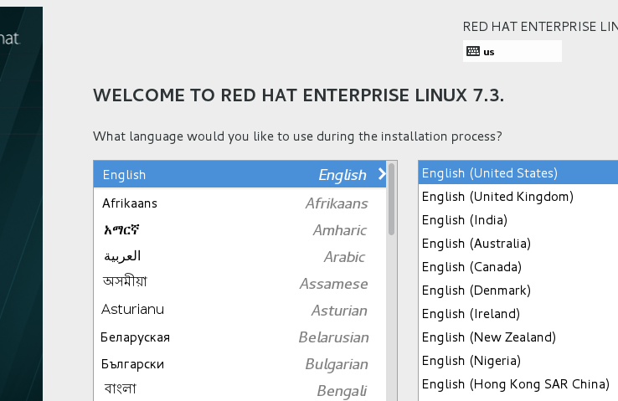Click the language list scrollbar thumb
The image size is (618, 401).
pyautogui.click(x=391, y=199)
